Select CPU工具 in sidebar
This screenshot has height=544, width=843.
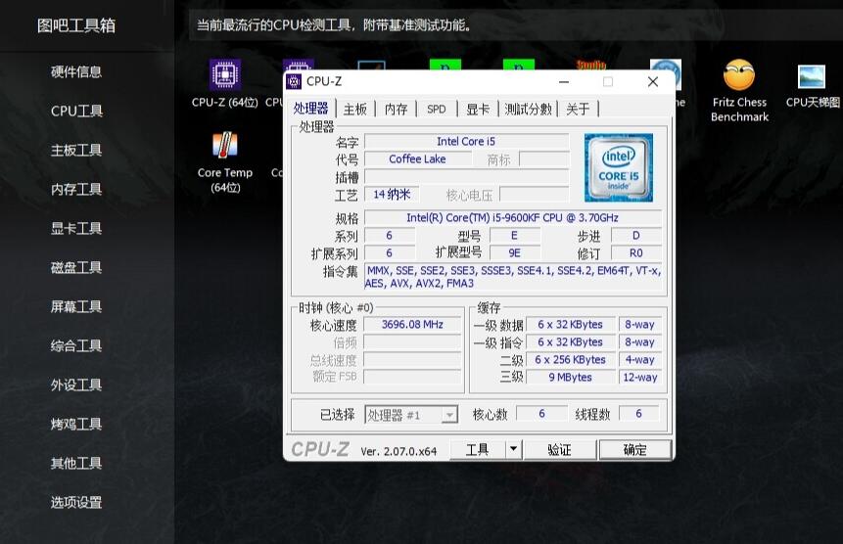[x=76, y=112]
